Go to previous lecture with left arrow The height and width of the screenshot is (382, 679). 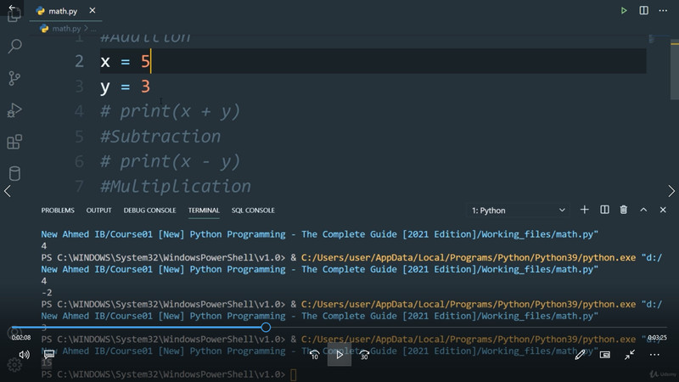coord(8,191)
